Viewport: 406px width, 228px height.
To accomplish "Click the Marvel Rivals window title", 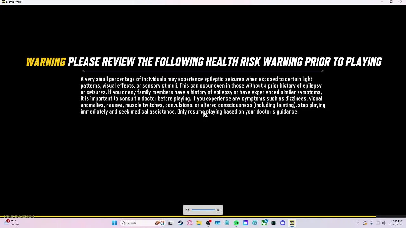I will [13, 2].
